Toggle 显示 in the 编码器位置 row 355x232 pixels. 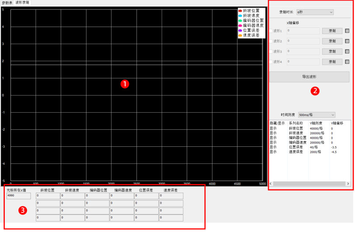pyautogui.click(x=273, y=138)
